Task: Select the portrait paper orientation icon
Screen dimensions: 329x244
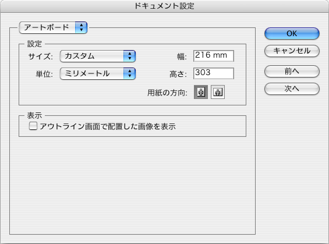Action: (201, 92)
